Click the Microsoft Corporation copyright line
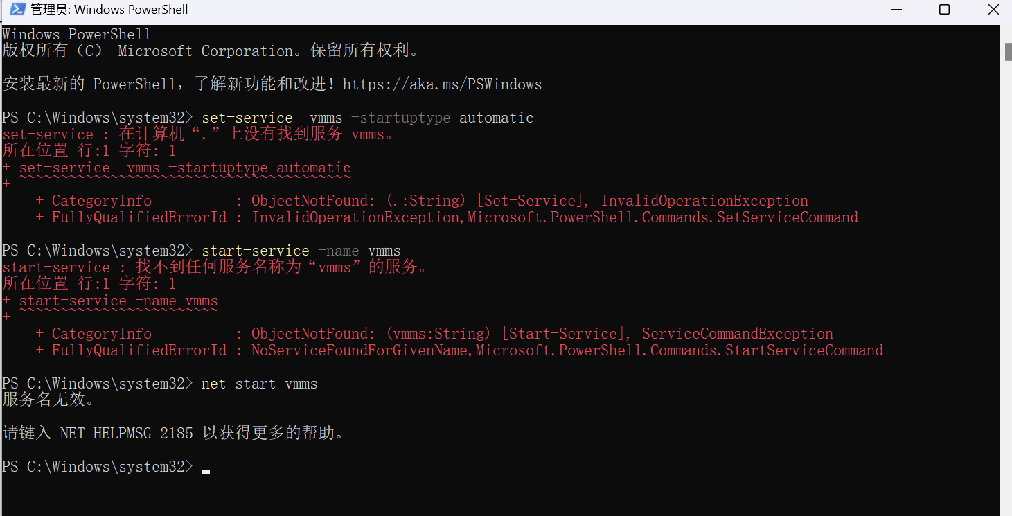This screenshot has height=516, width=1012. tap(210, 51)
